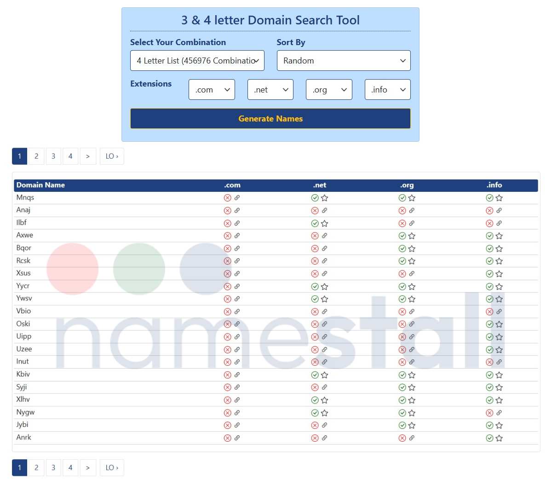Click the link icon next to Vbio .org
Image resolution: width=552 pixels, height=479 pixels.
coord(411,311)
